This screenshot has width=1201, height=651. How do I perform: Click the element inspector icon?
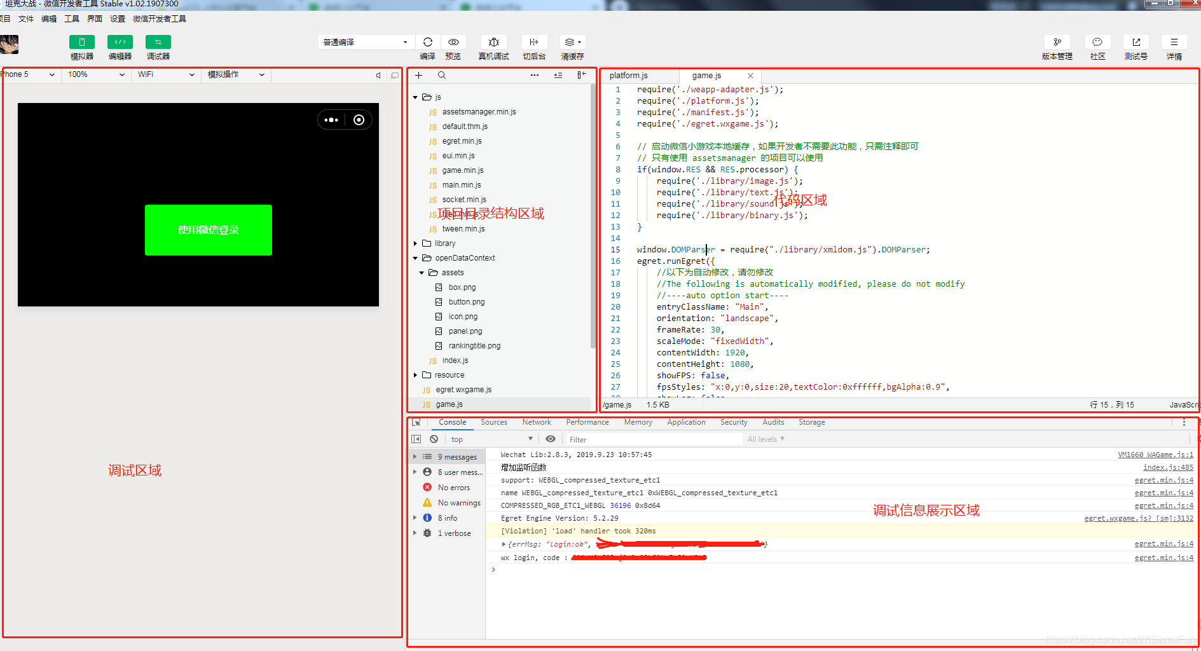tap(416, 422)
